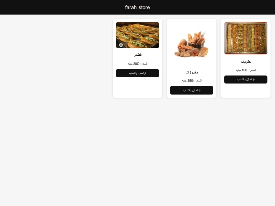Click the WhatsApp contact button under حلويات
Viewport: 275px width, 206px height.
tap(245, 79)
